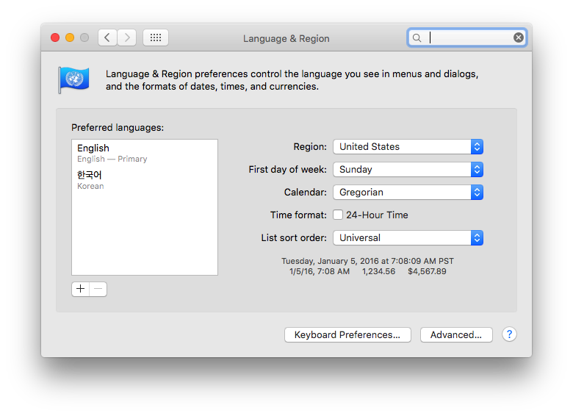Show all preferences grid icon
The height and width of the screenshot is (416, 573).
click(x=156, y=37)
